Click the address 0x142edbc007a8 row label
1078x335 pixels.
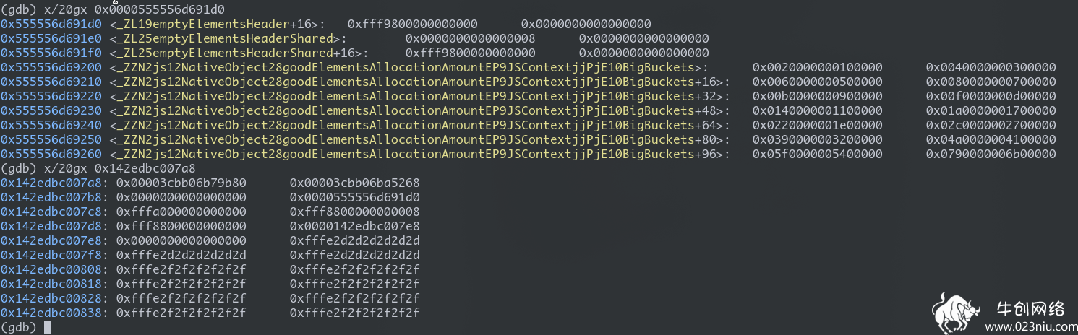click(x=54, y=183)
